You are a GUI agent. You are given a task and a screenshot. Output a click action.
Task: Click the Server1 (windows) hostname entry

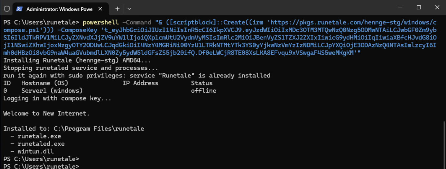tap(52, 91)
